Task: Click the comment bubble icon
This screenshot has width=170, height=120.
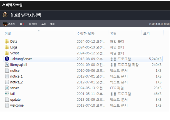Action: 21,24
